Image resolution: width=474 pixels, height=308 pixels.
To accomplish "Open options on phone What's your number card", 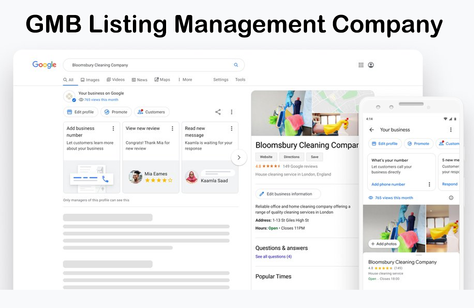I will [429, 184].
